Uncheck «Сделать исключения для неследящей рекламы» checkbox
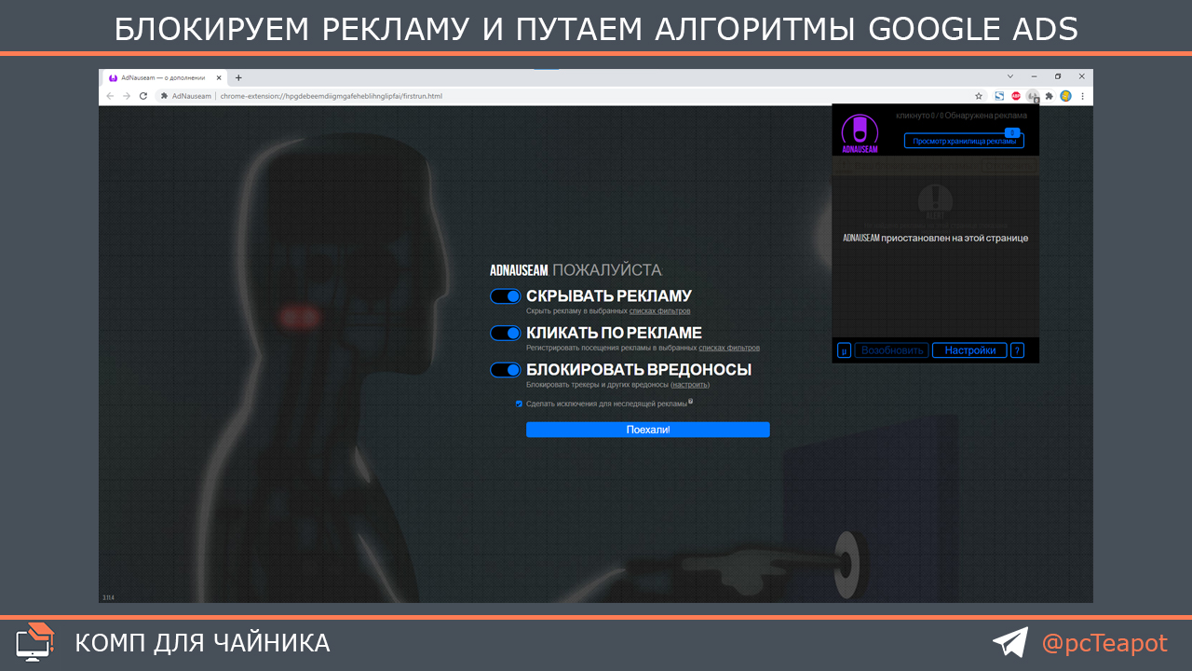Screen dimensions: 1192x671 click(x=519, y=404)
